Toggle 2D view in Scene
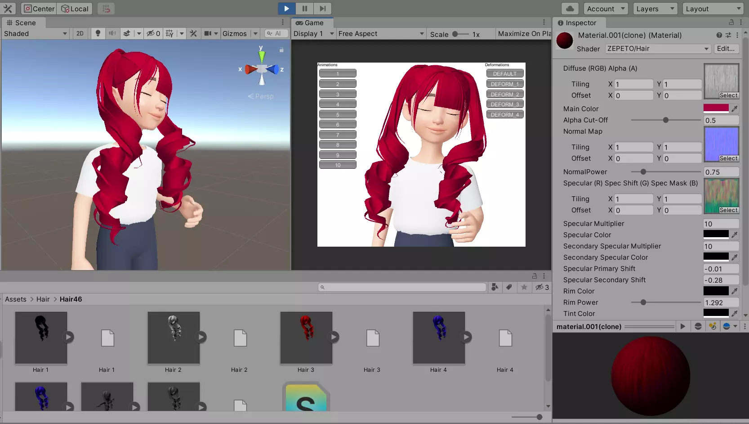Viewport: 749px width, 424px height. point(80,33)
